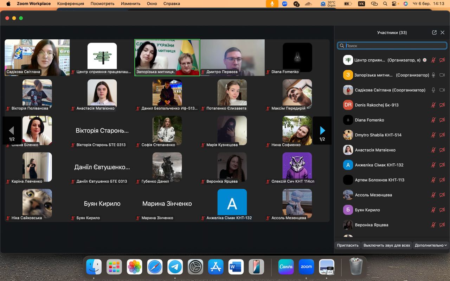
Task: Pop out the participants panel
Action: (434, 32)
